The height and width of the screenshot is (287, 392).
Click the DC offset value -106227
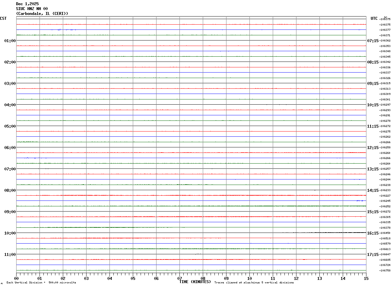coord(385,196)
